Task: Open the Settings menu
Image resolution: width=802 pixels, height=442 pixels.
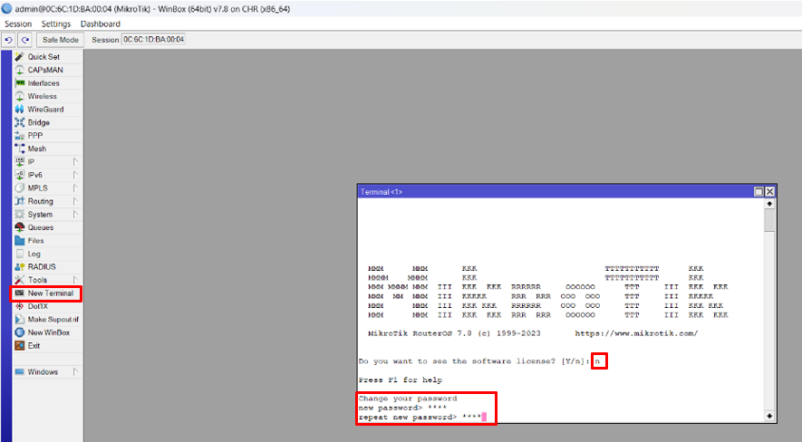Action: [56, 24]
